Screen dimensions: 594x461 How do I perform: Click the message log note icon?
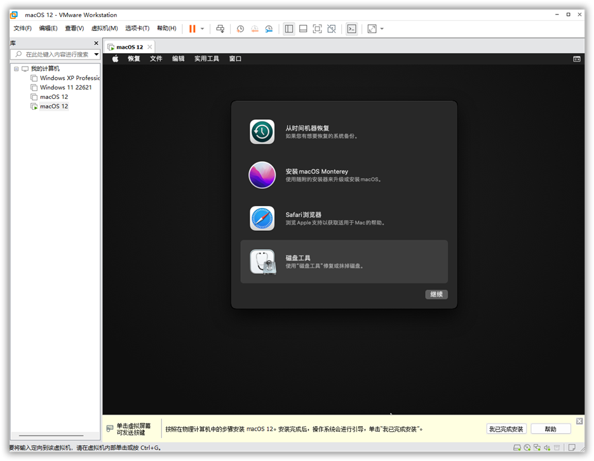572,448
